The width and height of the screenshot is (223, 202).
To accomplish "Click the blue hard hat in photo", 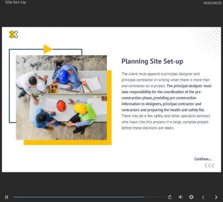I will tap(64, 77).
